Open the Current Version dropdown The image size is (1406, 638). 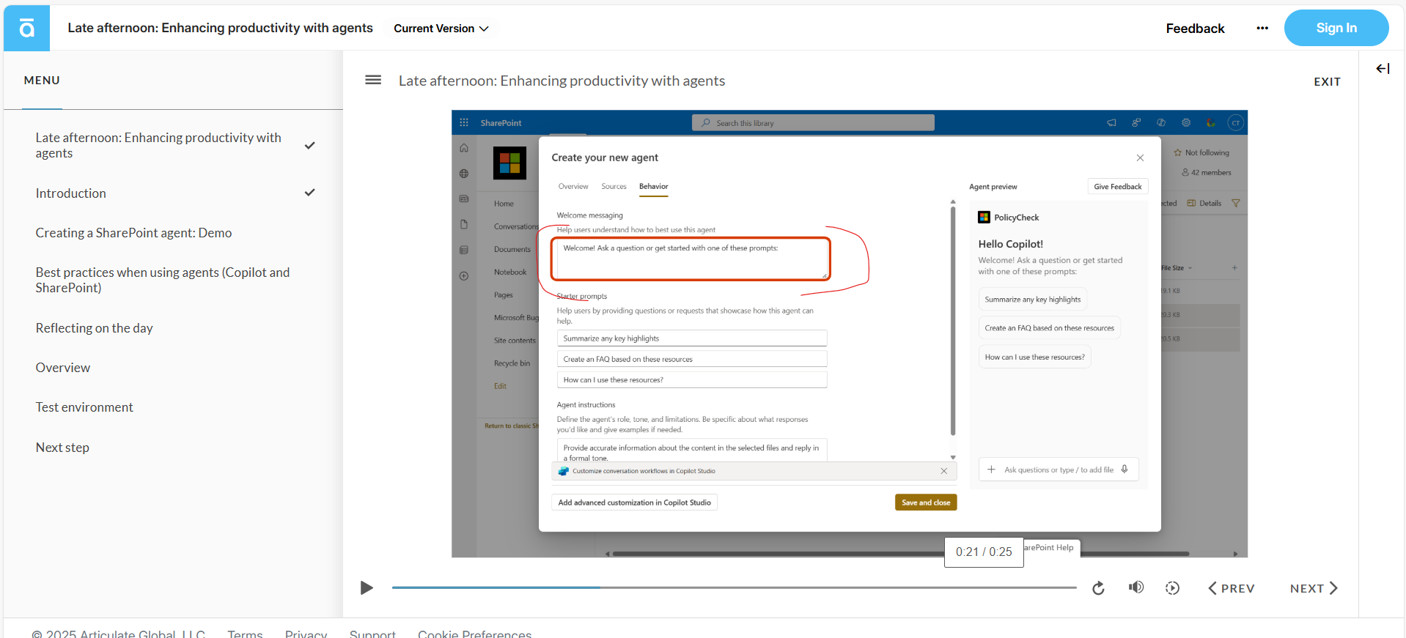441,29
